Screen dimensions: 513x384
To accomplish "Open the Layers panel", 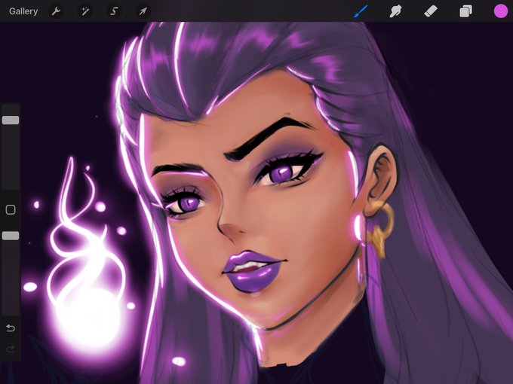I will tap(465, 11).
